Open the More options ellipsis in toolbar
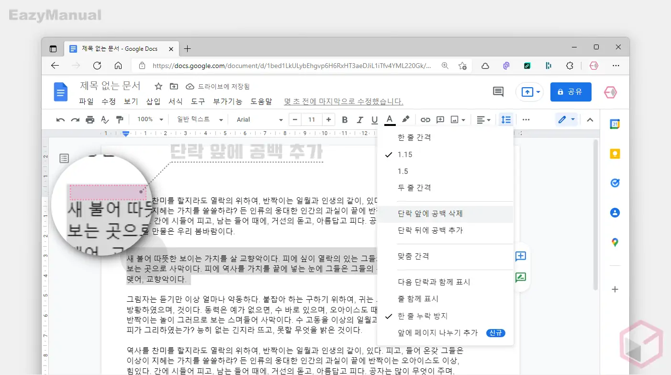 526,120
